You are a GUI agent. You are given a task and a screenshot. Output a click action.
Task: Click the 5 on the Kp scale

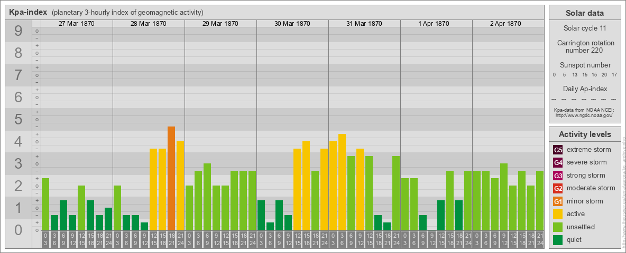(x=19, y=119)
